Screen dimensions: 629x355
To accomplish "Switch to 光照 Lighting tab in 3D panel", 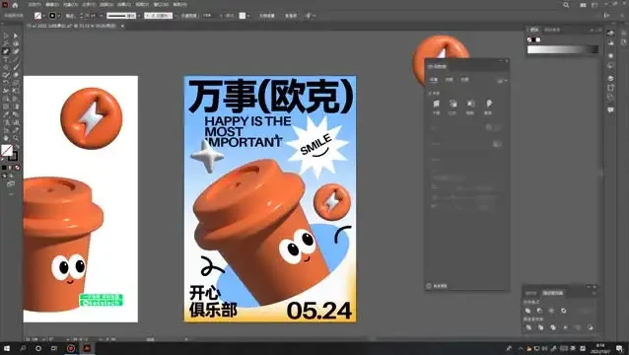I will point(465,80).
